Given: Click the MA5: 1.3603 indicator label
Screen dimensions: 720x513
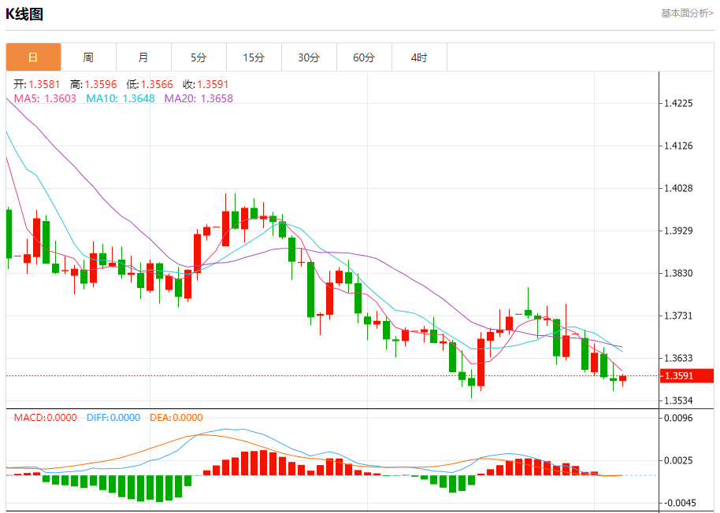Looking at the screenshot, I should [45, 98].
